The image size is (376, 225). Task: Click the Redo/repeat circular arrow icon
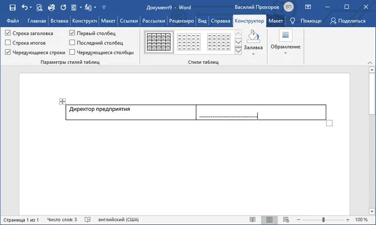click(63, 7)
